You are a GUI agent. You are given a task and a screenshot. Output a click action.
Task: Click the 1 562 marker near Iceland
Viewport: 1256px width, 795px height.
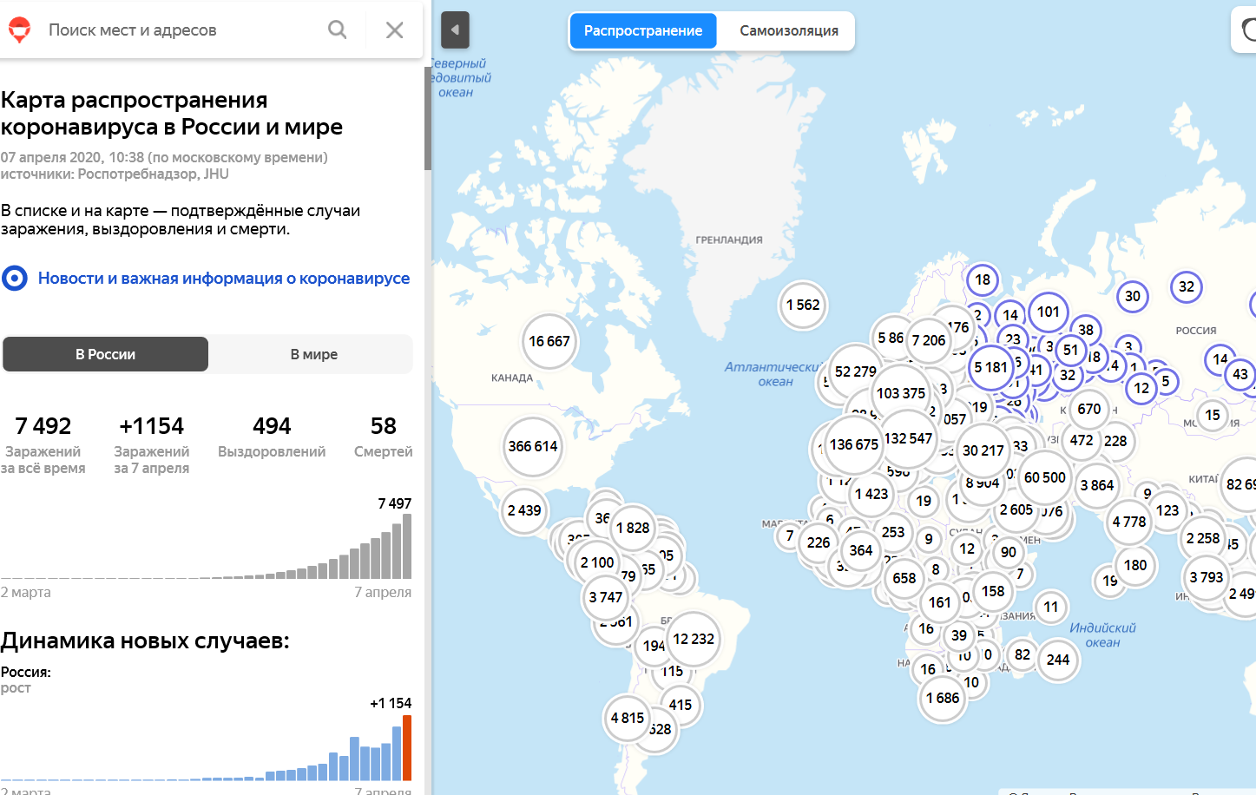tap(803, 305)
